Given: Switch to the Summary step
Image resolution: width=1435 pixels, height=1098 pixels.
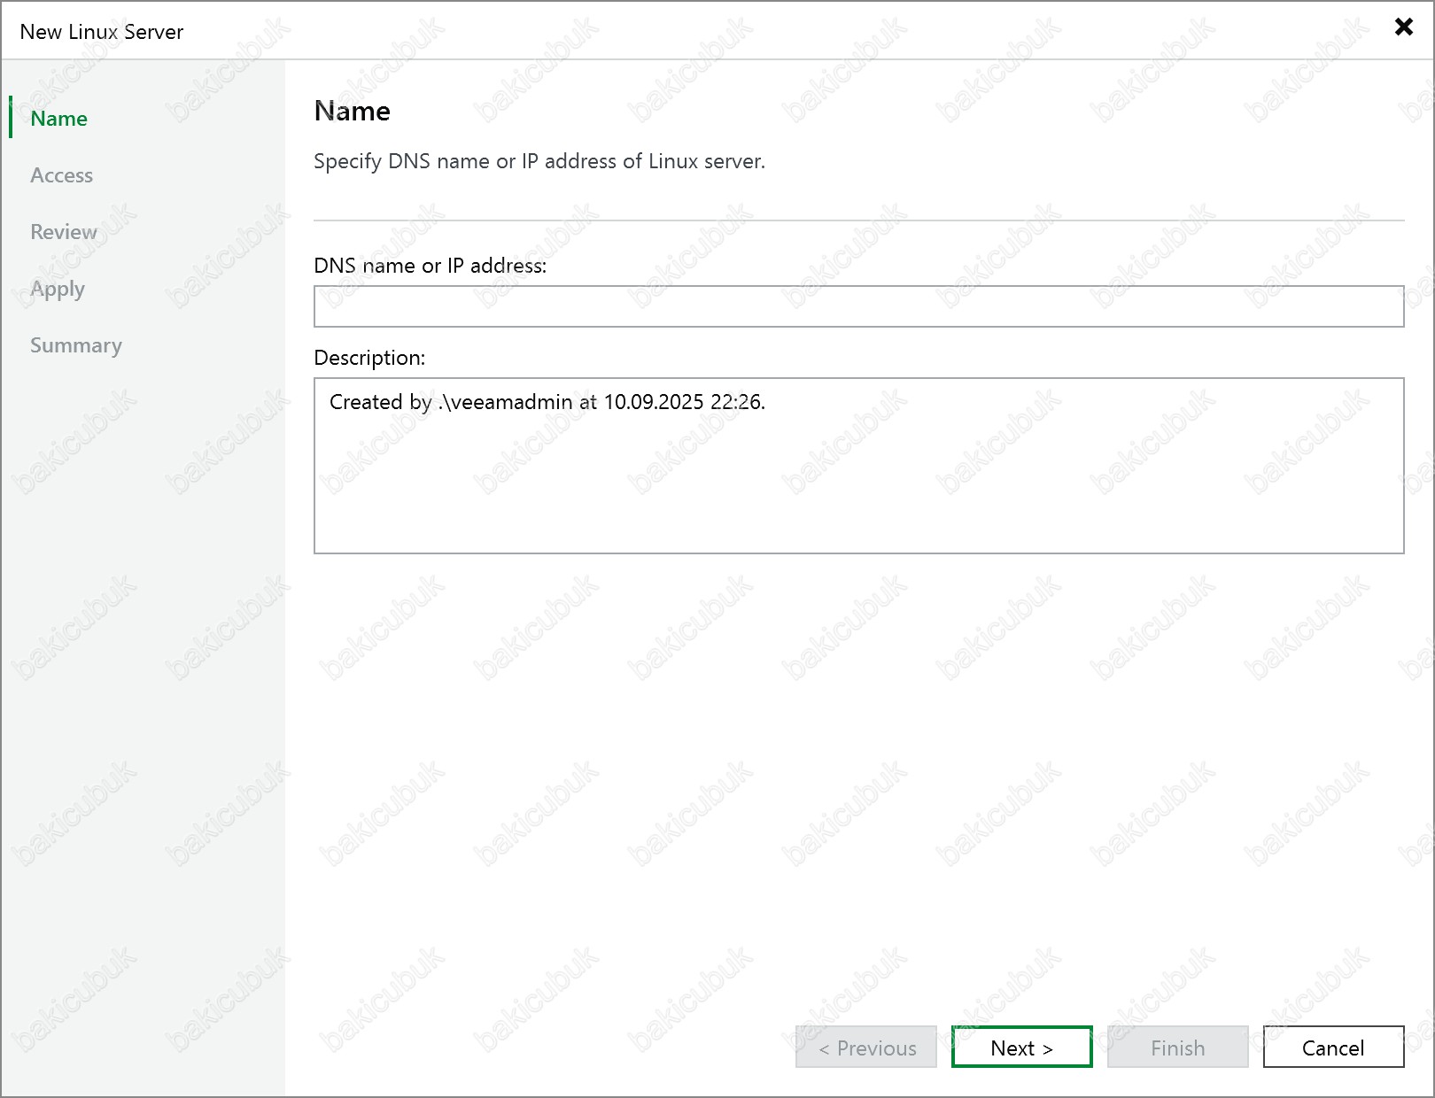Looking at the screenshot, I should [x=76, y=345].
